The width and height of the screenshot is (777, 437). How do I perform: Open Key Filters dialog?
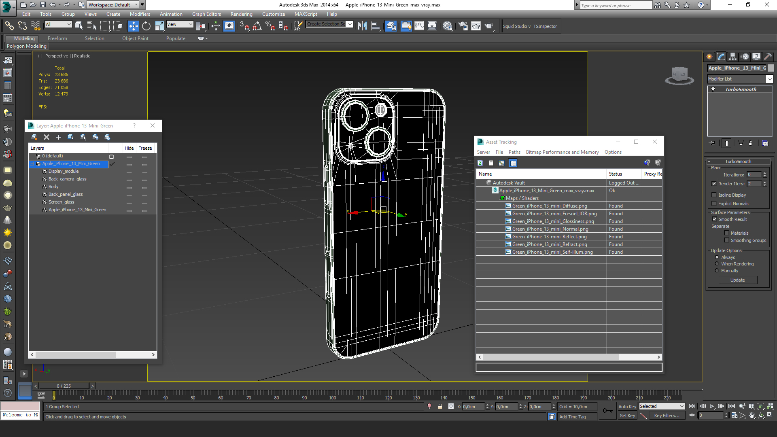(667, 416)
